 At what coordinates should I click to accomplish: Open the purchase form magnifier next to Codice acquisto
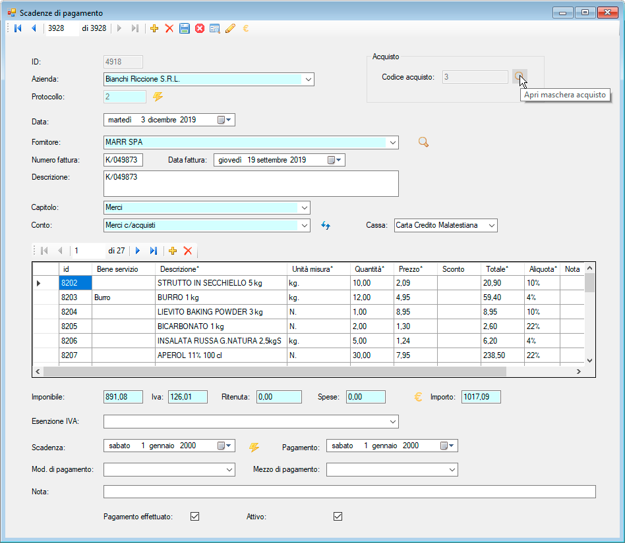[x=520, y=77]
